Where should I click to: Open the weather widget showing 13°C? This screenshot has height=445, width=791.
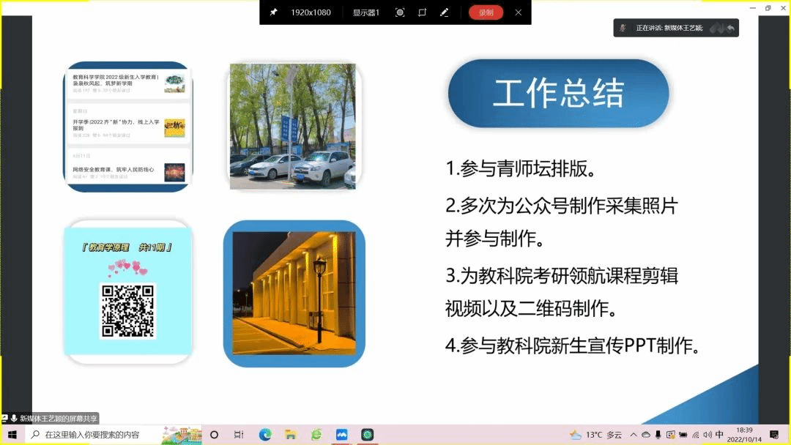[595, 435]
